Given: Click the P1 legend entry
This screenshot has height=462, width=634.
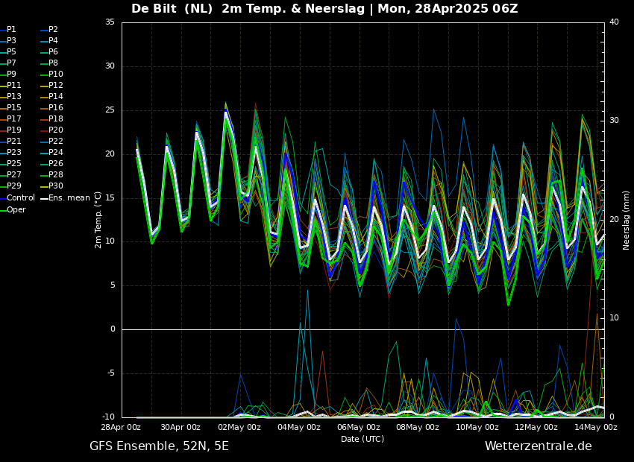Looking at the screenshot, I should 11,30.
